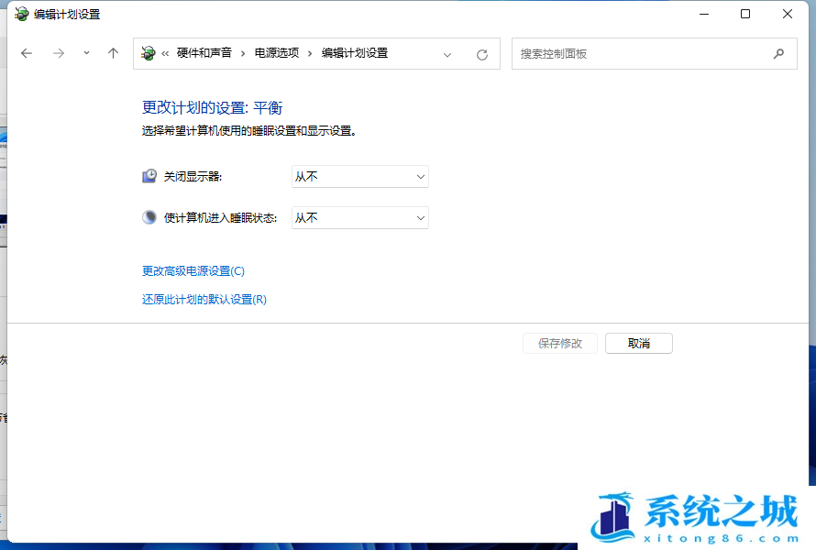Viewport: 816px width, 550px height.
Task: Click the monitor icon beside 关闭显示器
Action: pos(149,176)
